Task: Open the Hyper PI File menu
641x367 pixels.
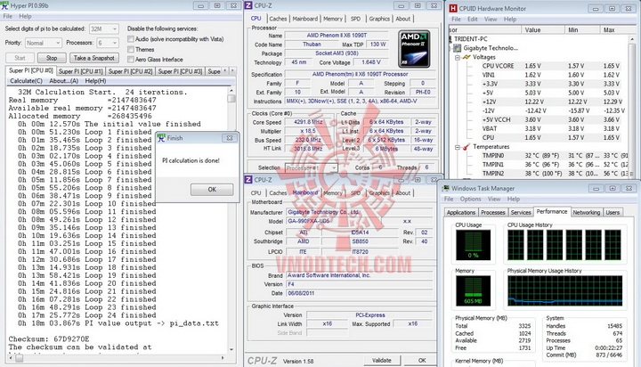Action: pyautogui.click(x=7, y=16)
